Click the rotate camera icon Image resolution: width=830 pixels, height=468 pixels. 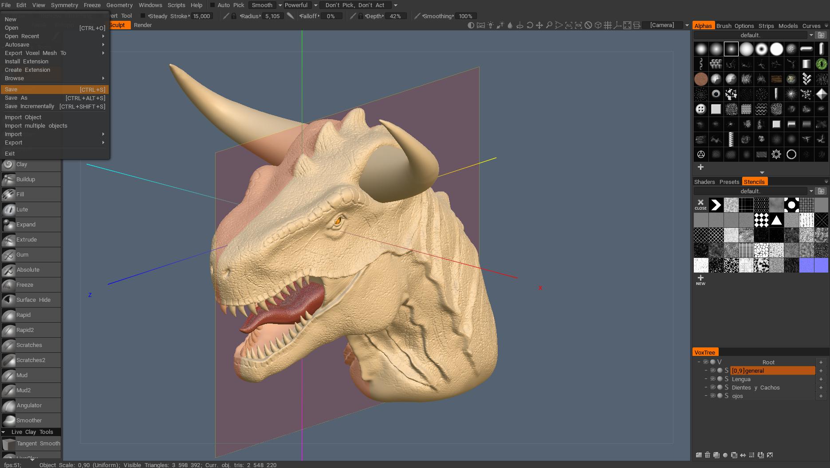(530, 25)
